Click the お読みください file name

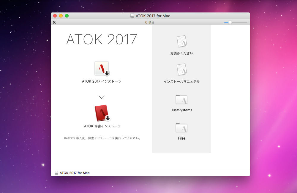[182, 53]
